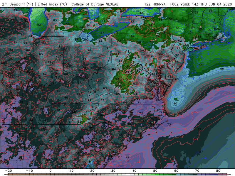Click the 20 label on the color scale
The height and width of the screenshot is (176, 235).
click(x=92, y=171)
